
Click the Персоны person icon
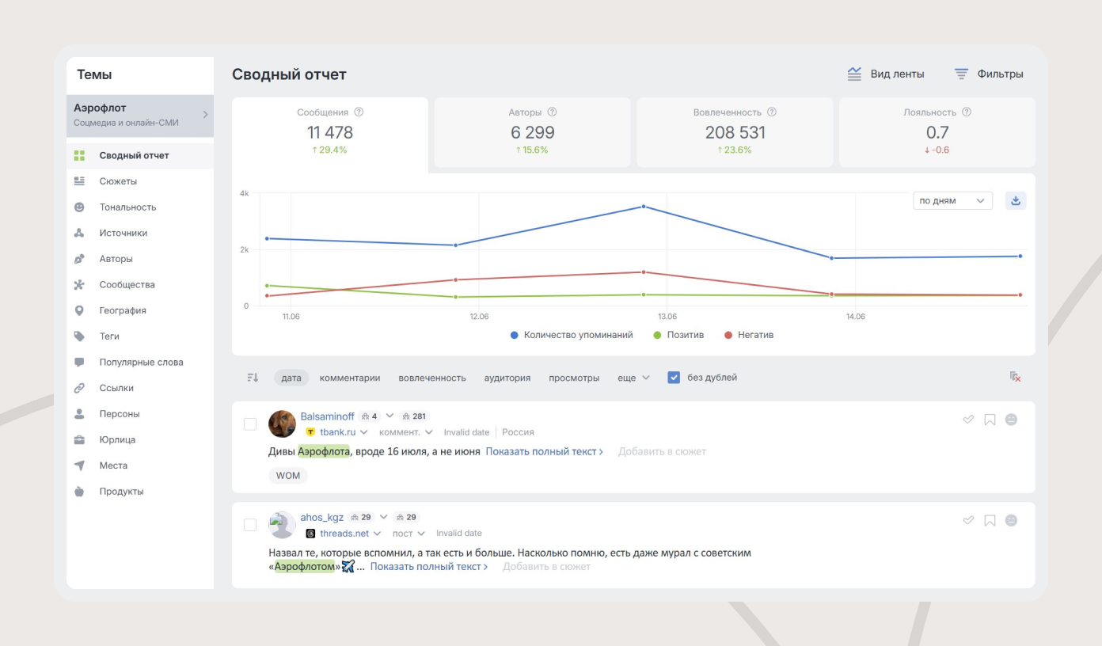coord(79,414)
